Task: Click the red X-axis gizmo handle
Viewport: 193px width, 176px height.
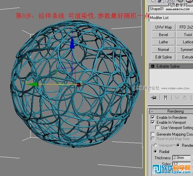Action: click(x=78, y=85)
